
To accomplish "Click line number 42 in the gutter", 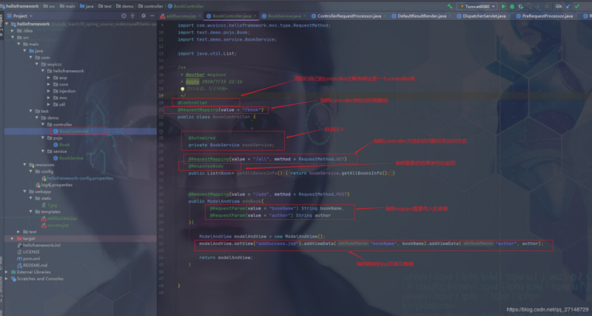I will click(161, 244).
